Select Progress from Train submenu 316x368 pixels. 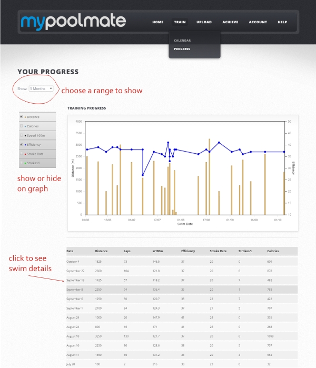[183, 49]
